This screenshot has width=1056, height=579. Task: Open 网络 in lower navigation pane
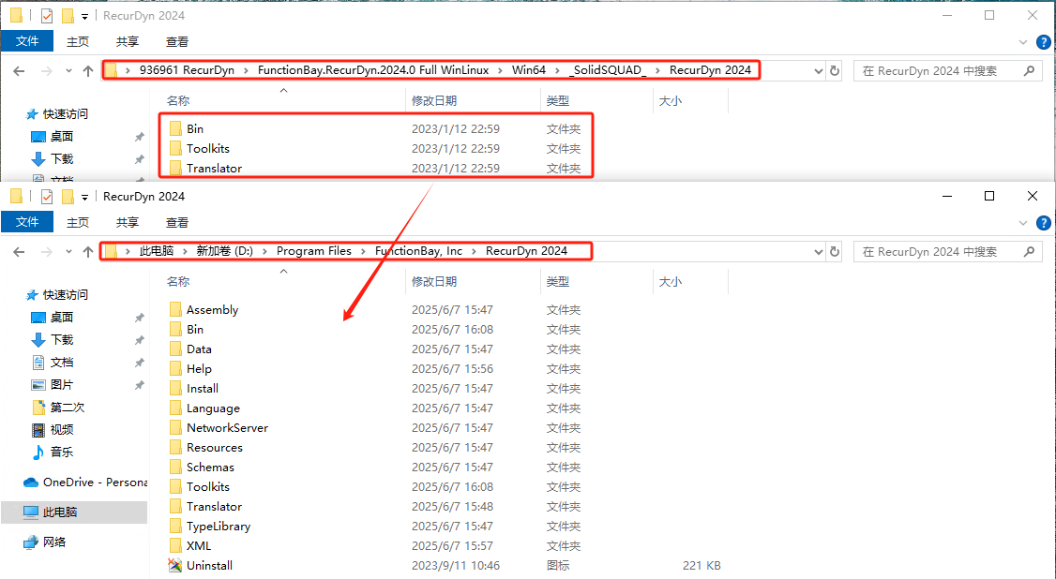53,542
